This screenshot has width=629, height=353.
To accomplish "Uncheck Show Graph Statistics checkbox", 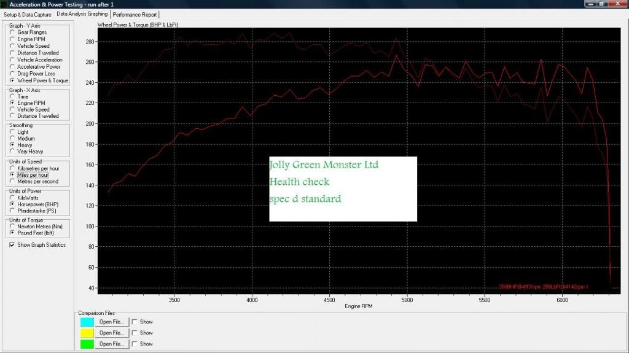I will [x=12, y=245].
